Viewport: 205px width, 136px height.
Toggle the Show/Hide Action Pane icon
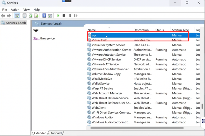(x=50, y=16)
